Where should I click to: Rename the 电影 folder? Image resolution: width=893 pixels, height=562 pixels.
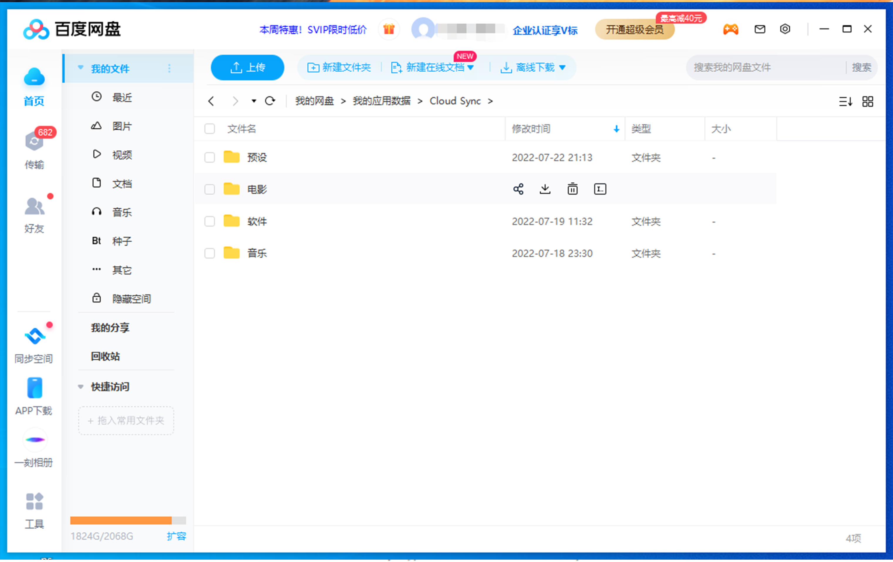[x=600, y=189]
